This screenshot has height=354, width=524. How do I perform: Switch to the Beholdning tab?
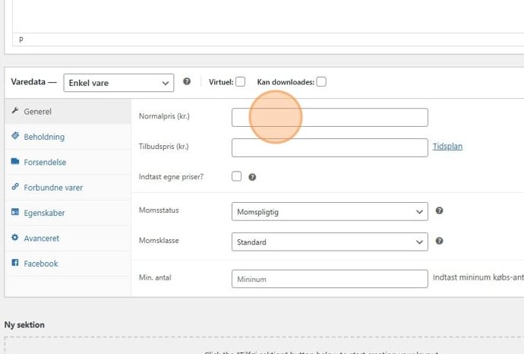point(68,137)
